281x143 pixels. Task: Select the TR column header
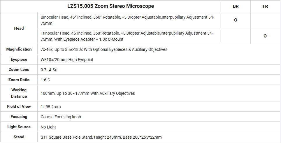click(x=265, y=6)
